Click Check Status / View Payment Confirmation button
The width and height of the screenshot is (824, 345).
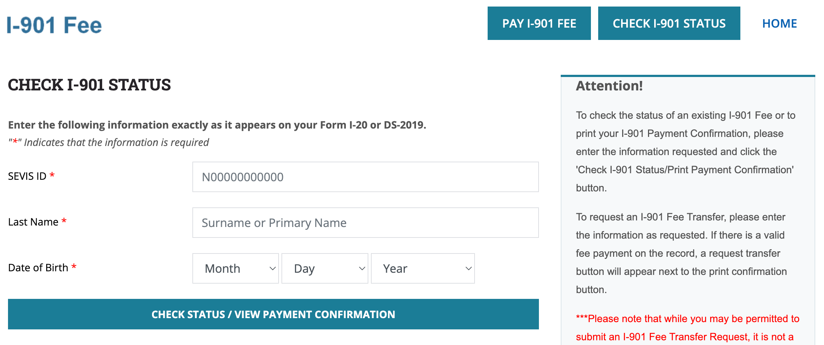[273, 314]
